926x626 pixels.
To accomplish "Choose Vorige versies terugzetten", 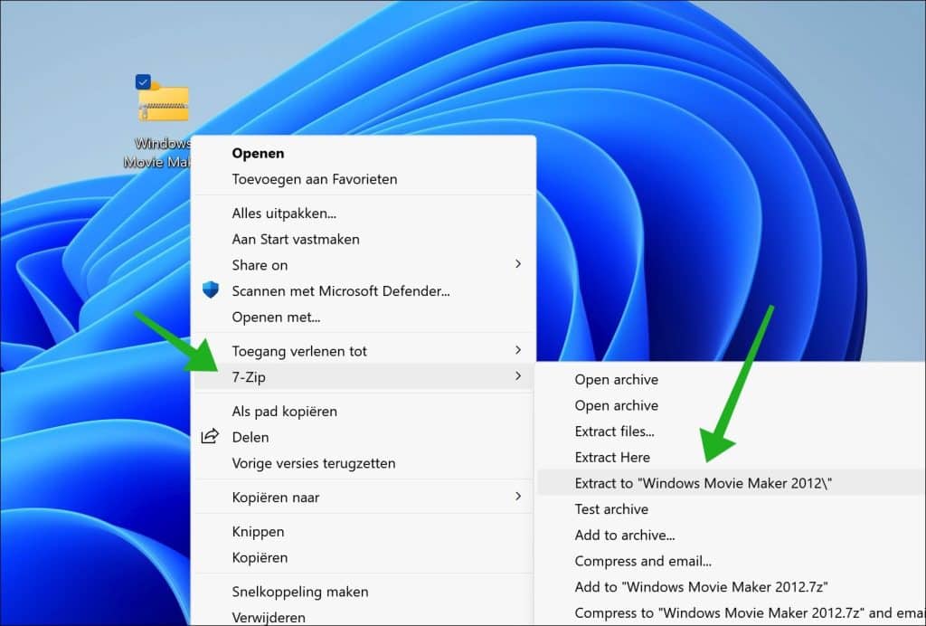I will point(364,463).
